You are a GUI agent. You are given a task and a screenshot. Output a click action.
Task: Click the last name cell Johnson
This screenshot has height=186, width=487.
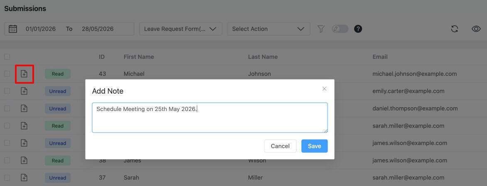pyautogui.click(x=259, y=74)
